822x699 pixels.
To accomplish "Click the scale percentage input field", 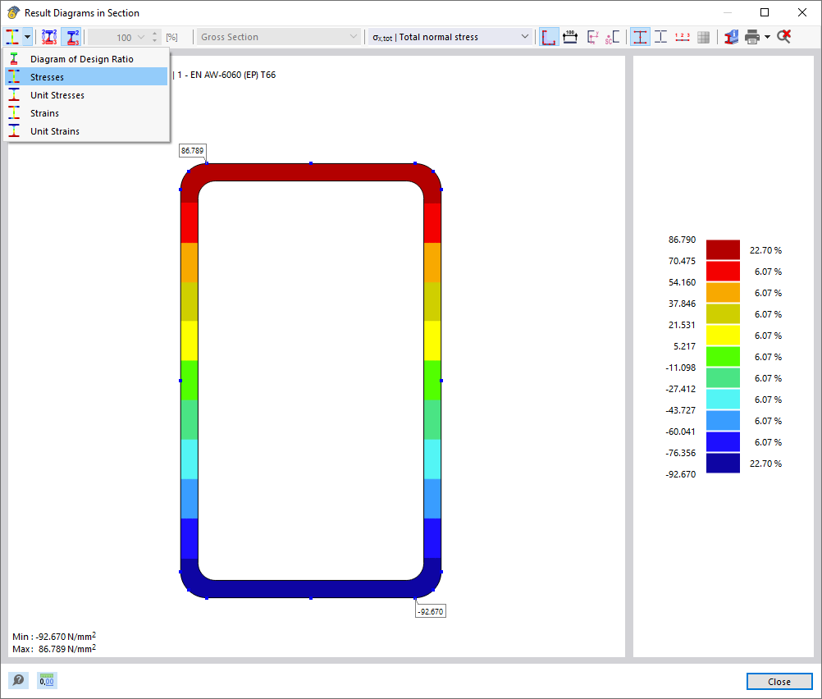I will tap(123, 36).
